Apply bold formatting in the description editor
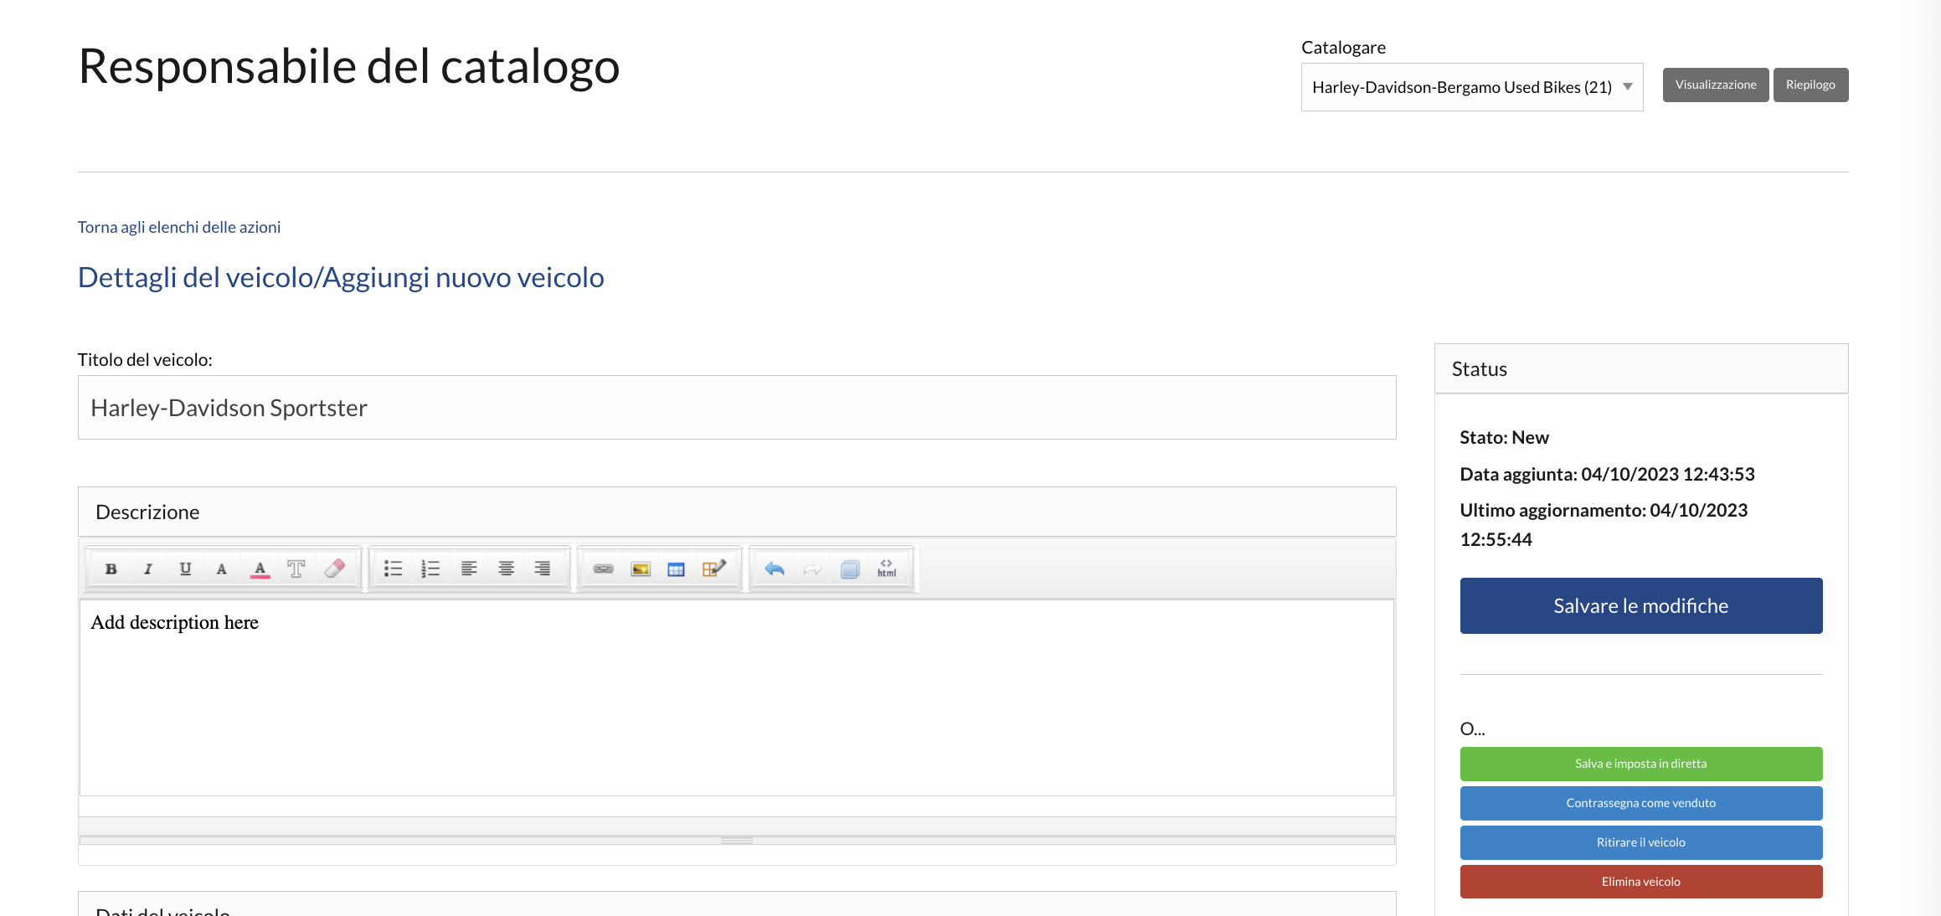Image resolution: width=1941 pixels, height=916 pixels. point(111,568)
